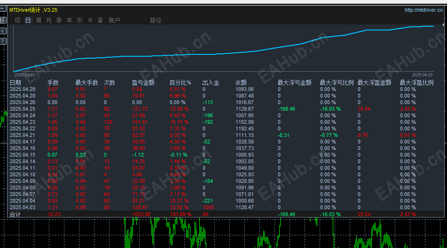The height and width of the screenshot is (248, 447).
Task: Click the -221 withdrawal value
Action: [x=208, y=201]
